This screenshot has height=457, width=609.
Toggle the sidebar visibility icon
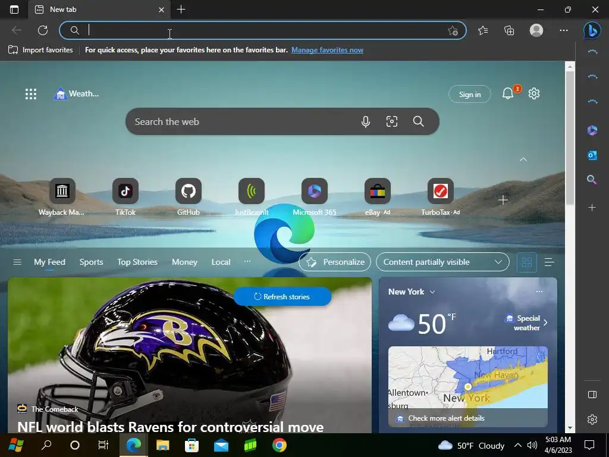592,395
